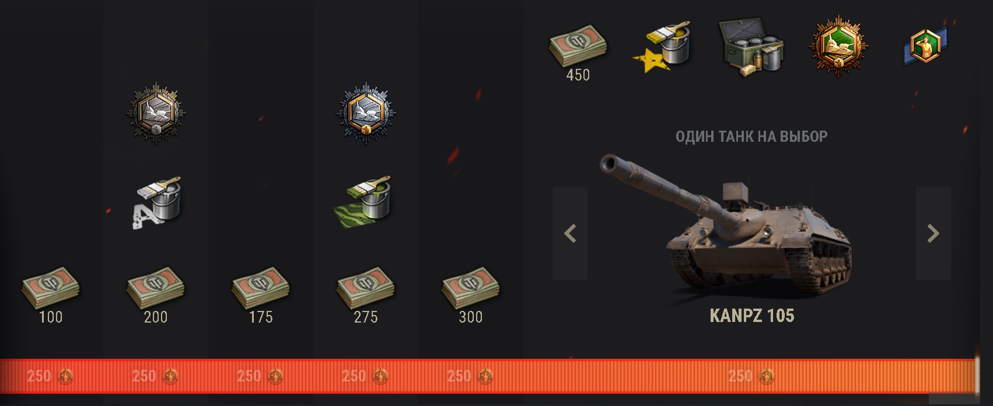The height and width of the screenshot is (406, 993).
Task: Click the silver medal above 200 bonds
Action: point(156,113)
